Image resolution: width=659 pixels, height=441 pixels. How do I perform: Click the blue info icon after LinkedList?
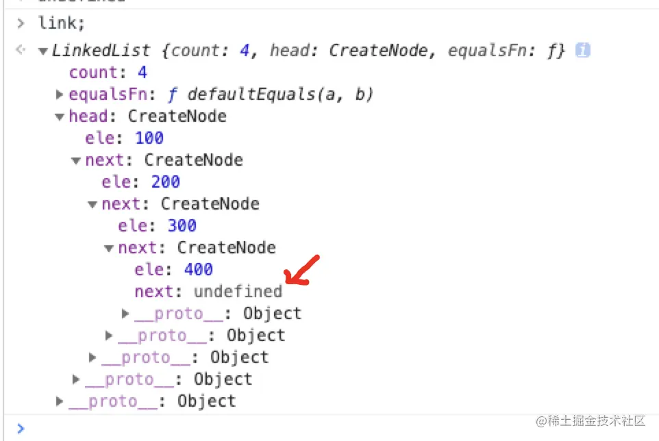point(582,51)
